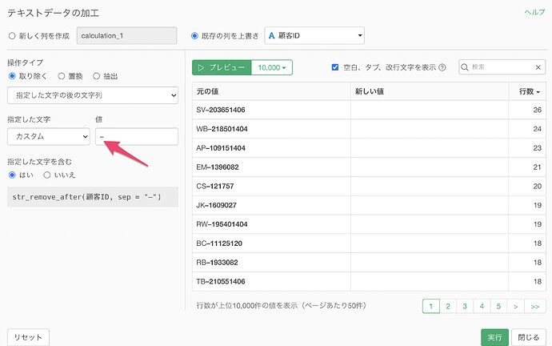Choose 抽出 operation type
552x346 pixels.
(x=96, y=76)
